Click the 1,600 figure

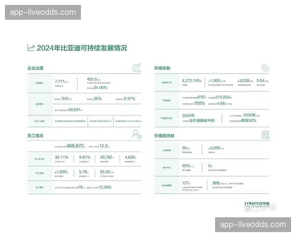[x=62, y=172]
